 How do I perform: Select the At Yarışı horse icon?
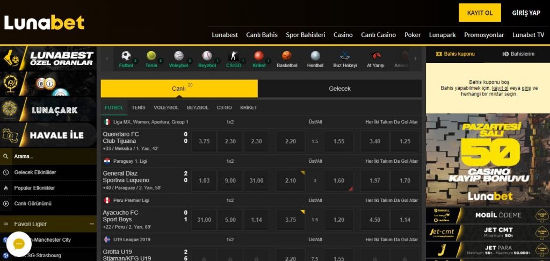click(375, 56)
